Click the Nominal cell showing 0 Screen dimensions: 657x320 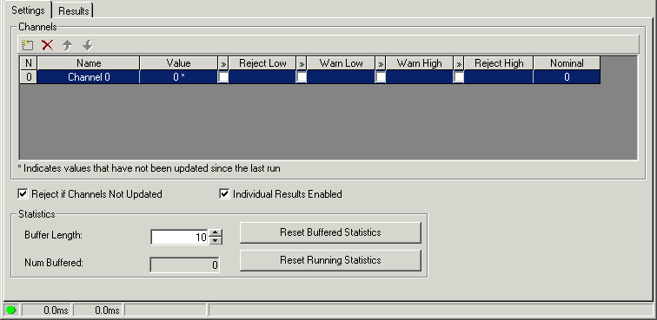(x=567, y=77)
